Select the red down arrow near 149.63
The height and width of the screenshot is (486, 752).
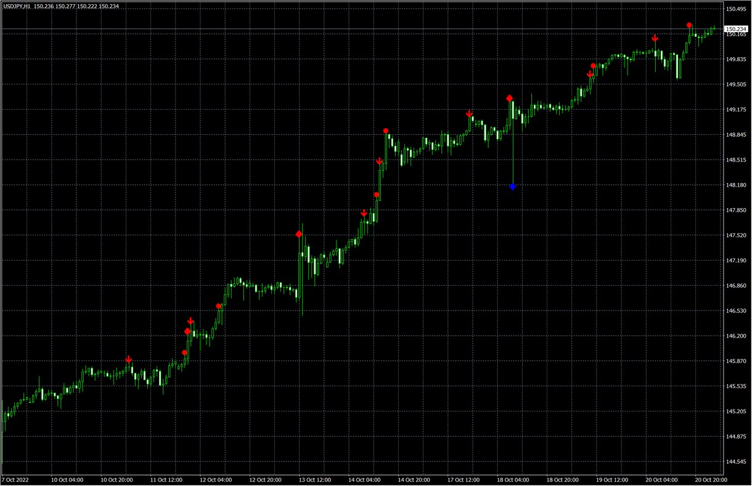(590, 75)
